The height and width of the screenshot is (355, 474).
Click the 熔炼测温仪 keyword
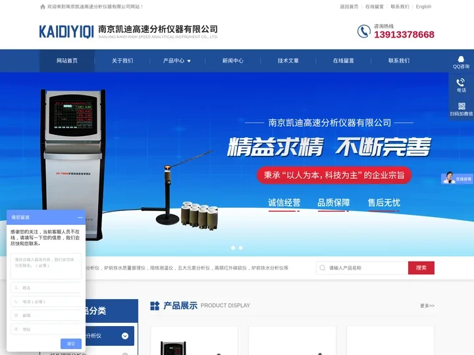161,268
